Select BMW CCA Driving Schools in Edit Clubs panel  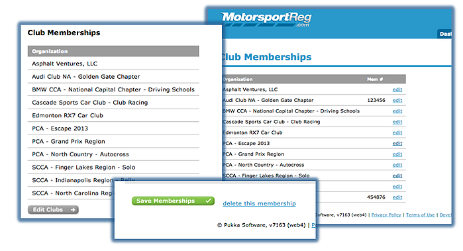click(x=113, y=89)
